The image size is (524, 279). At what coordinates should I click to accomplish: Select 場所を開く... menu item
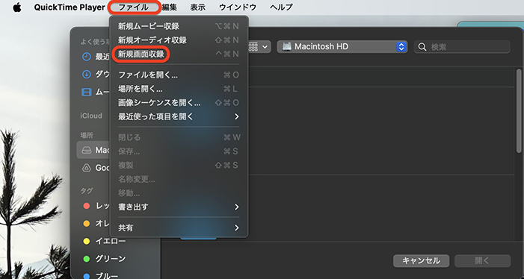(x=179, y=89)
